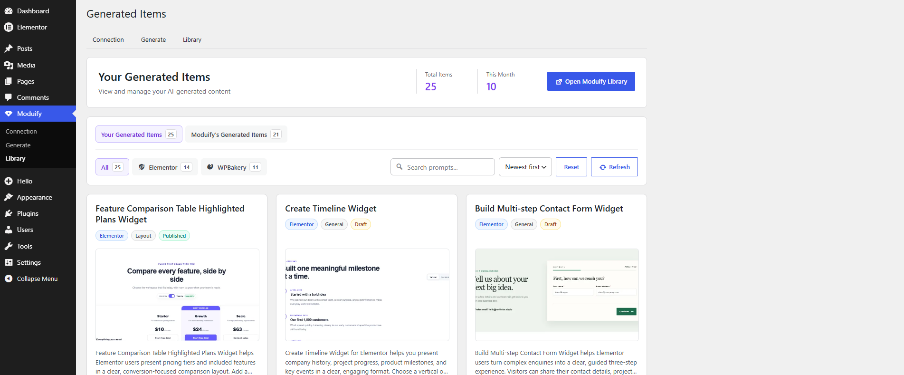Click the Plugins plug icon
The height and width of the screenshot is (375, 904).
9,213
